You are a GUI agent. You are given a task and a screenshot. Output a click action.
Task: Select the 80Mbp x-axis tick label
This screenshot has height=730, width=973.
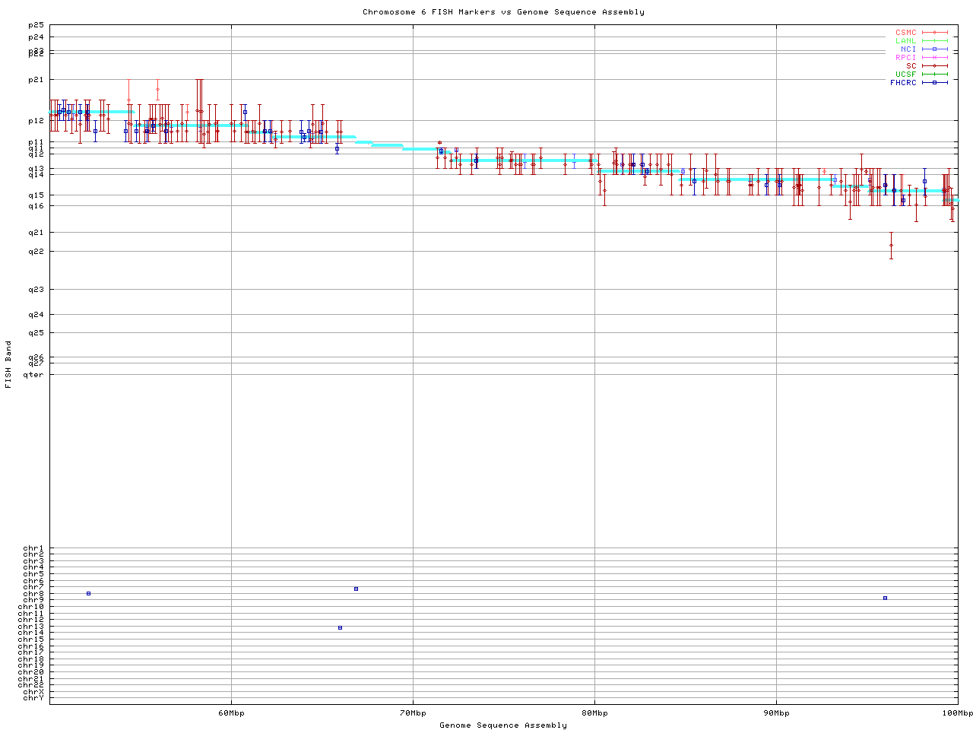594,713
